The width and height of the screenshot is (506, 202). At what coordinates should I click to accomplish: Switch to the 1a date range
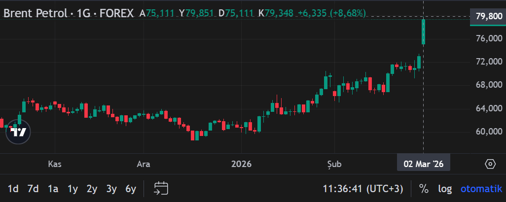tap(53, 188)
